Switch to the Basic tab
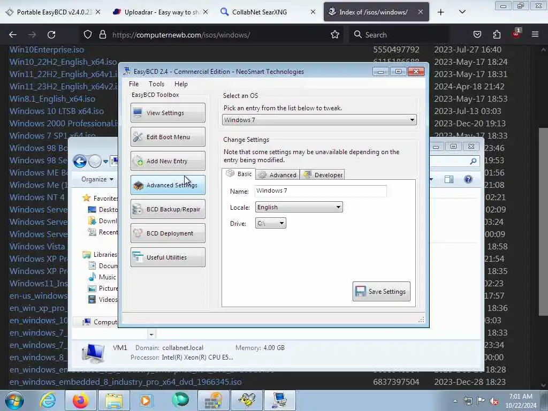Image resolution: width=548 pixels, height=411 pixels. click(x=239, y=174)
